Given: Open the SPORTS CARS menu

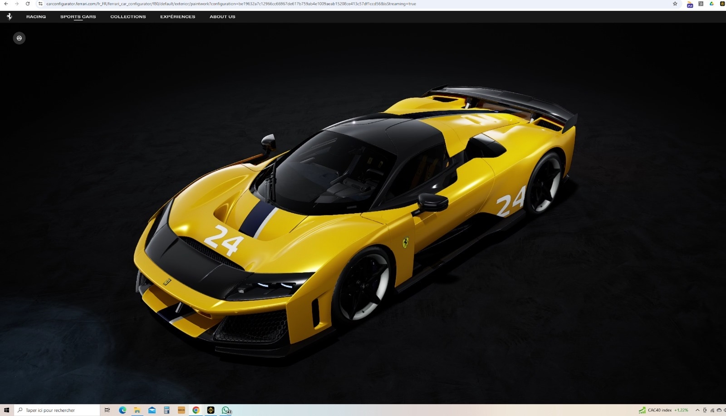Looking at the screenshot, I should coord(78,17).
